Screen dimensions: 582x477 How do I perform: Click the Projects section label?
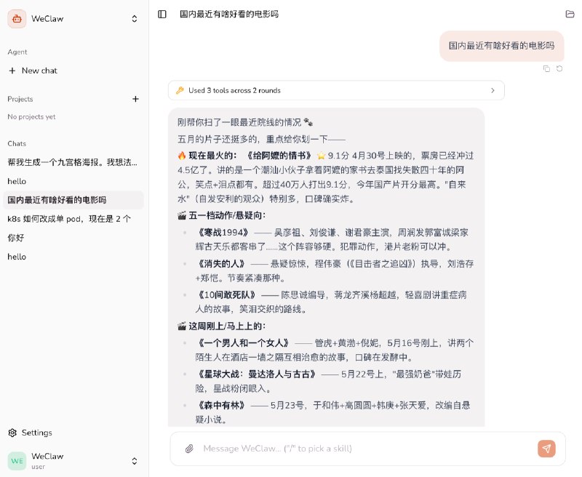coord(20,99)
